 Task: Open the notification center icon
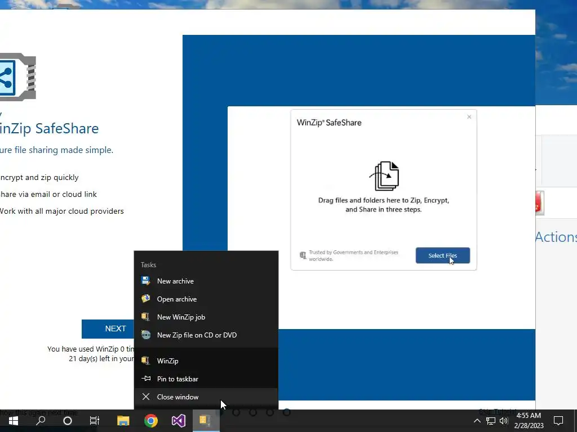click(558, 421)
